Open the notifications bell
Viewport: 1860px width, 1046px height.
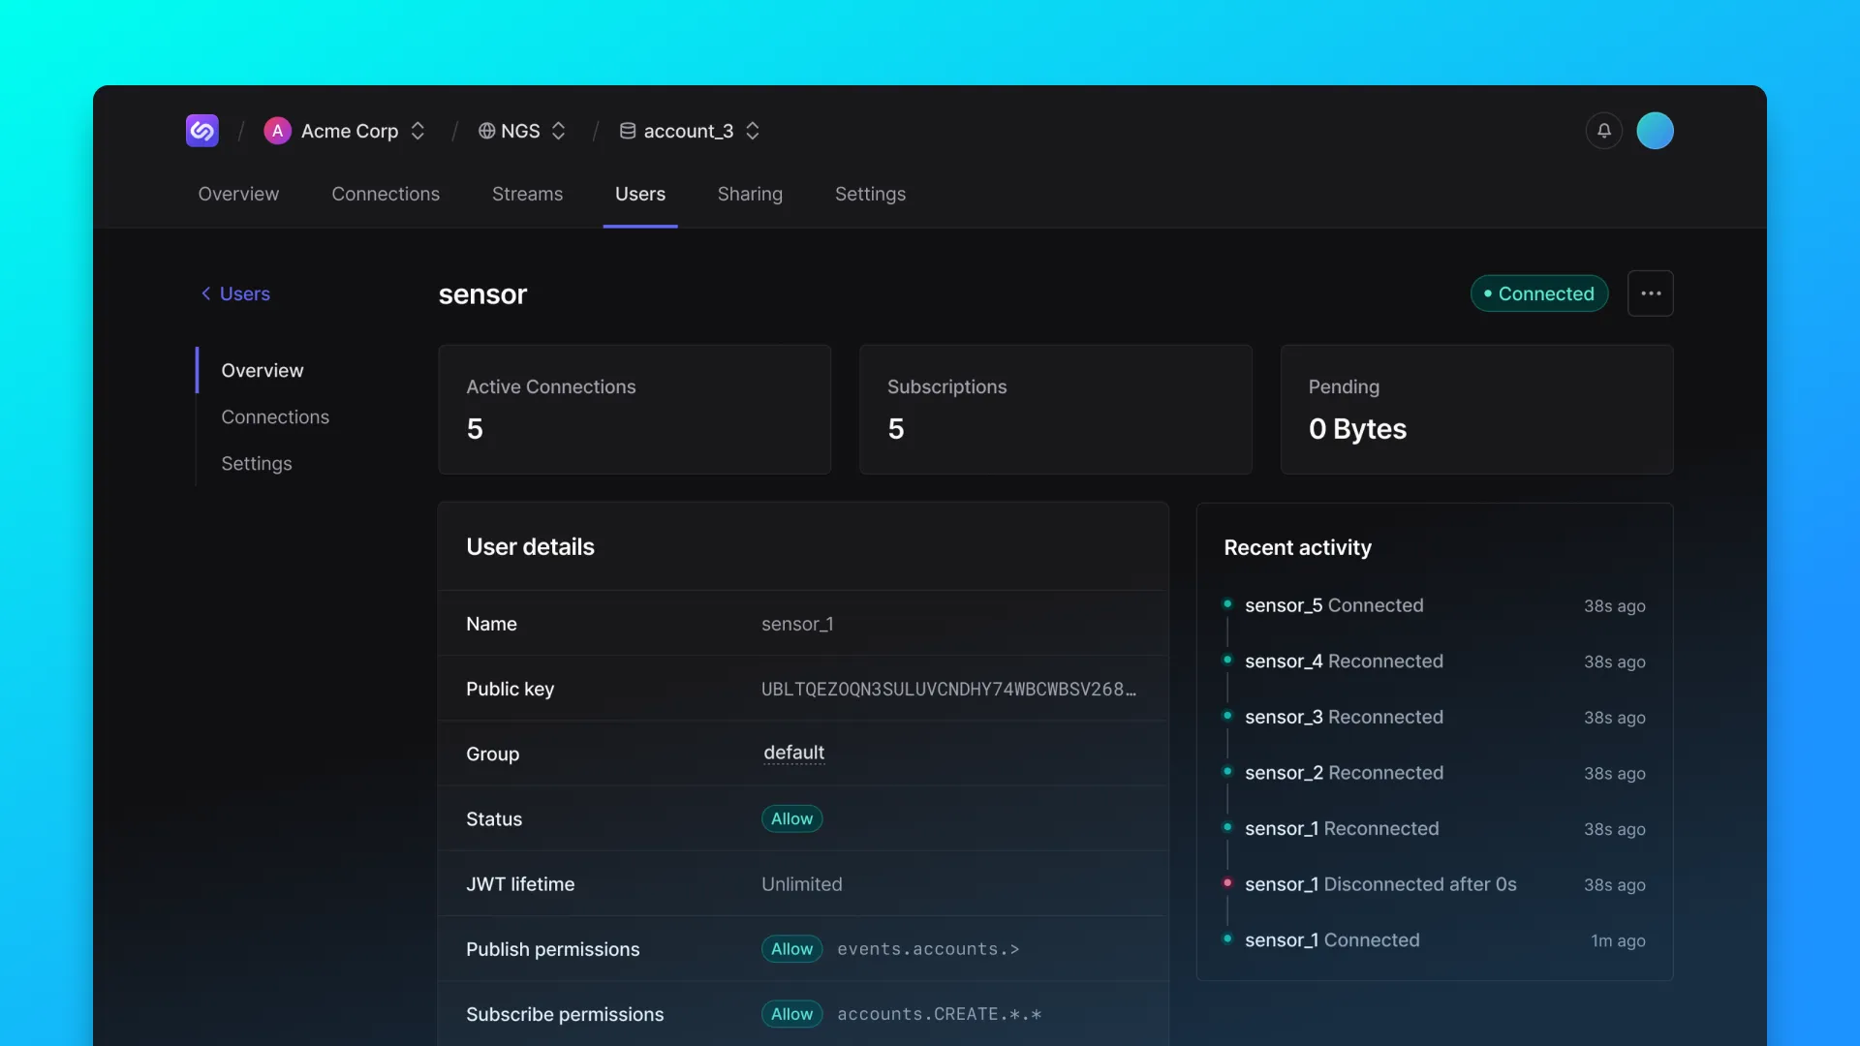[1604, 131]
